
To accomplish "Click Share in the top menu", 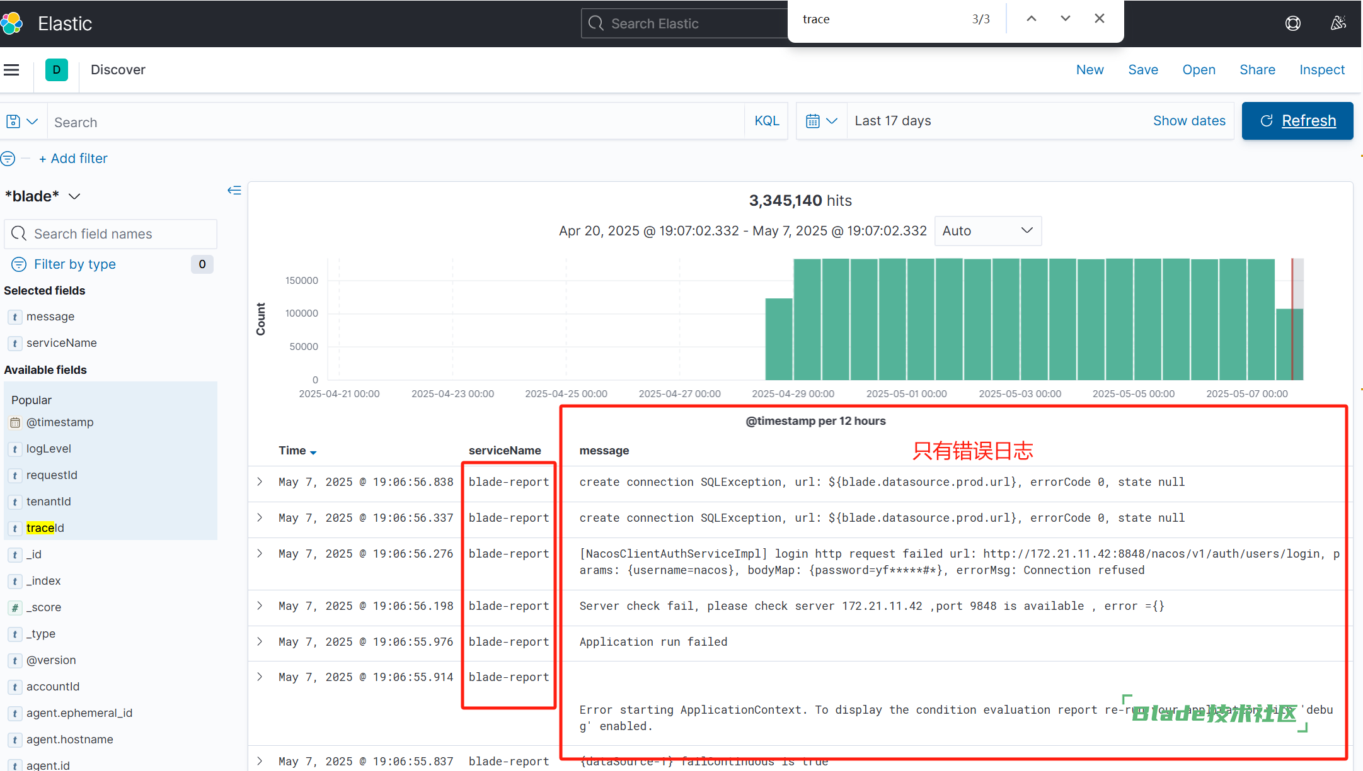I will coord(1257,70).
